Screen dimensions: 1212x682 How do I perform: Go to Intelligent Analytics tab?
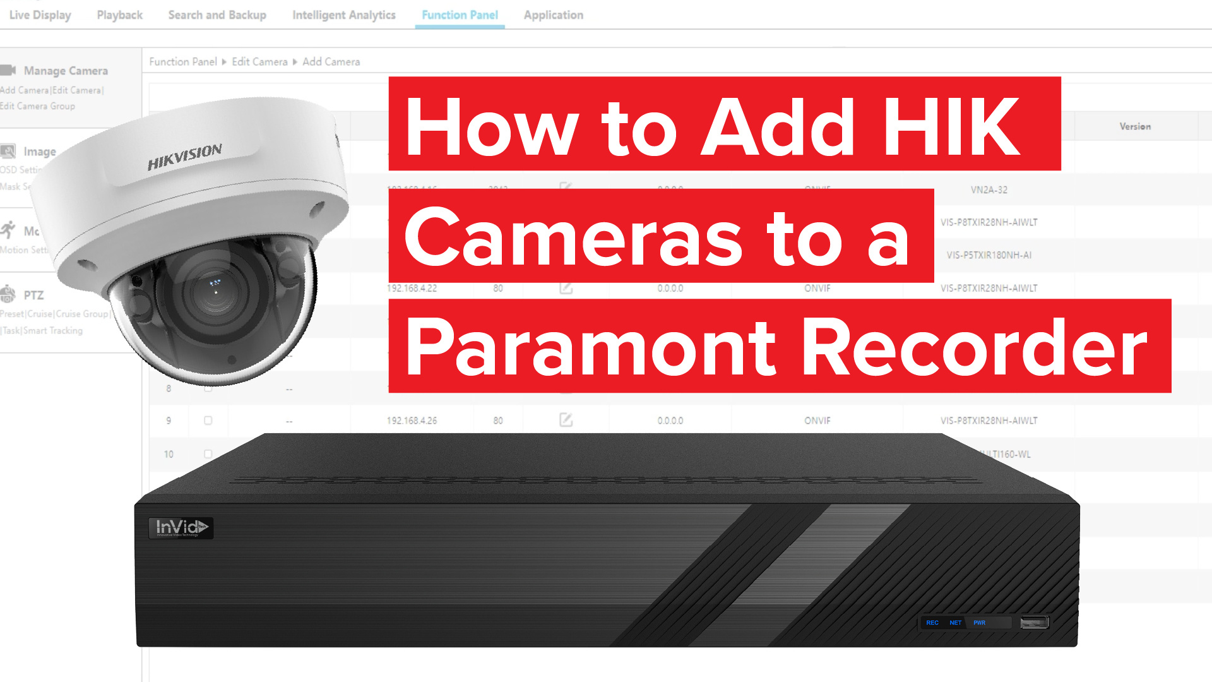pyautogui.click(x=343, y=15)
